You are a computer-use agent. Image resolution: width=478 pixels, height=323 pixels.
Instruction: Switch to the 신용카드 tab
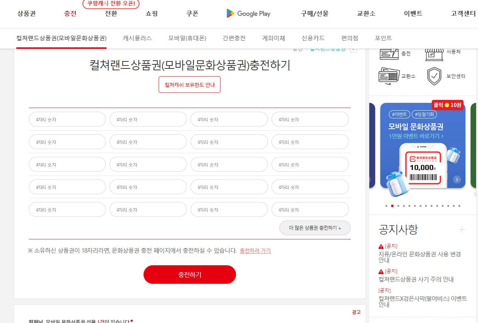coord(313,38)
